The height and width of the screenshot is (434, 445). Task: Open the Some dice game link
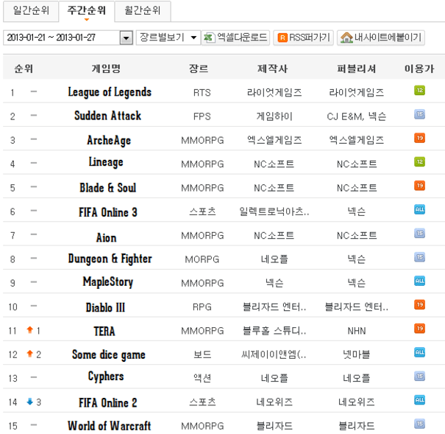109,354
